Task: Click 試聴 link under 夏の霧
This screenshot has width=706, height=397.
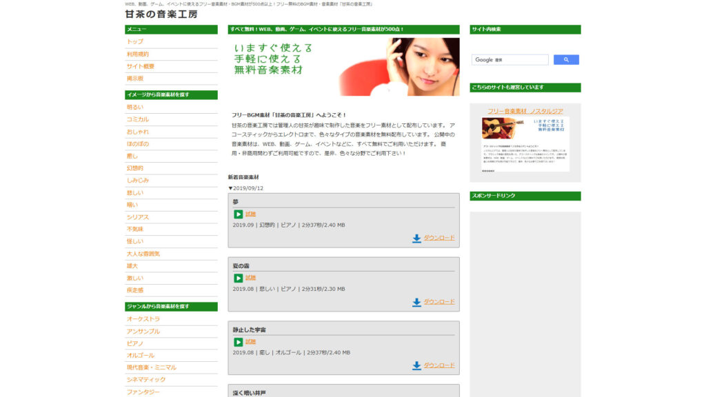Action: point(250,278)
